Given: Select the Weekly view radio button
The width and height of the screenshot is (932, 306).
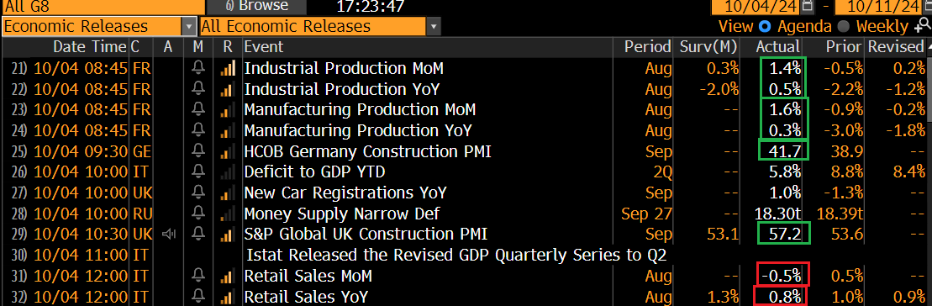Looking at the screenshot, I should point(843,26).
